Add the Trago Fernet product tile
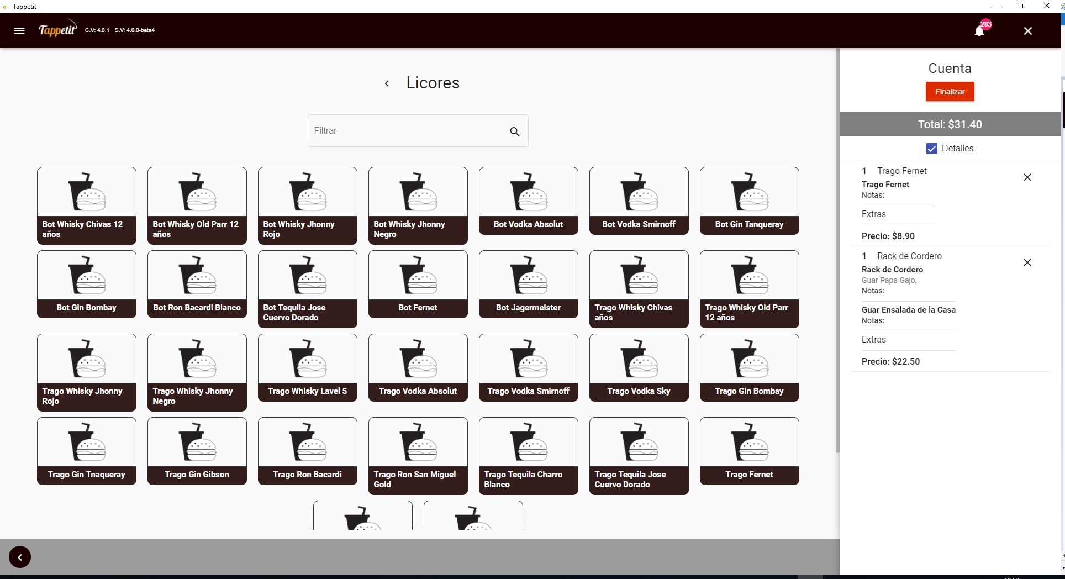 [x=750, y=451]
